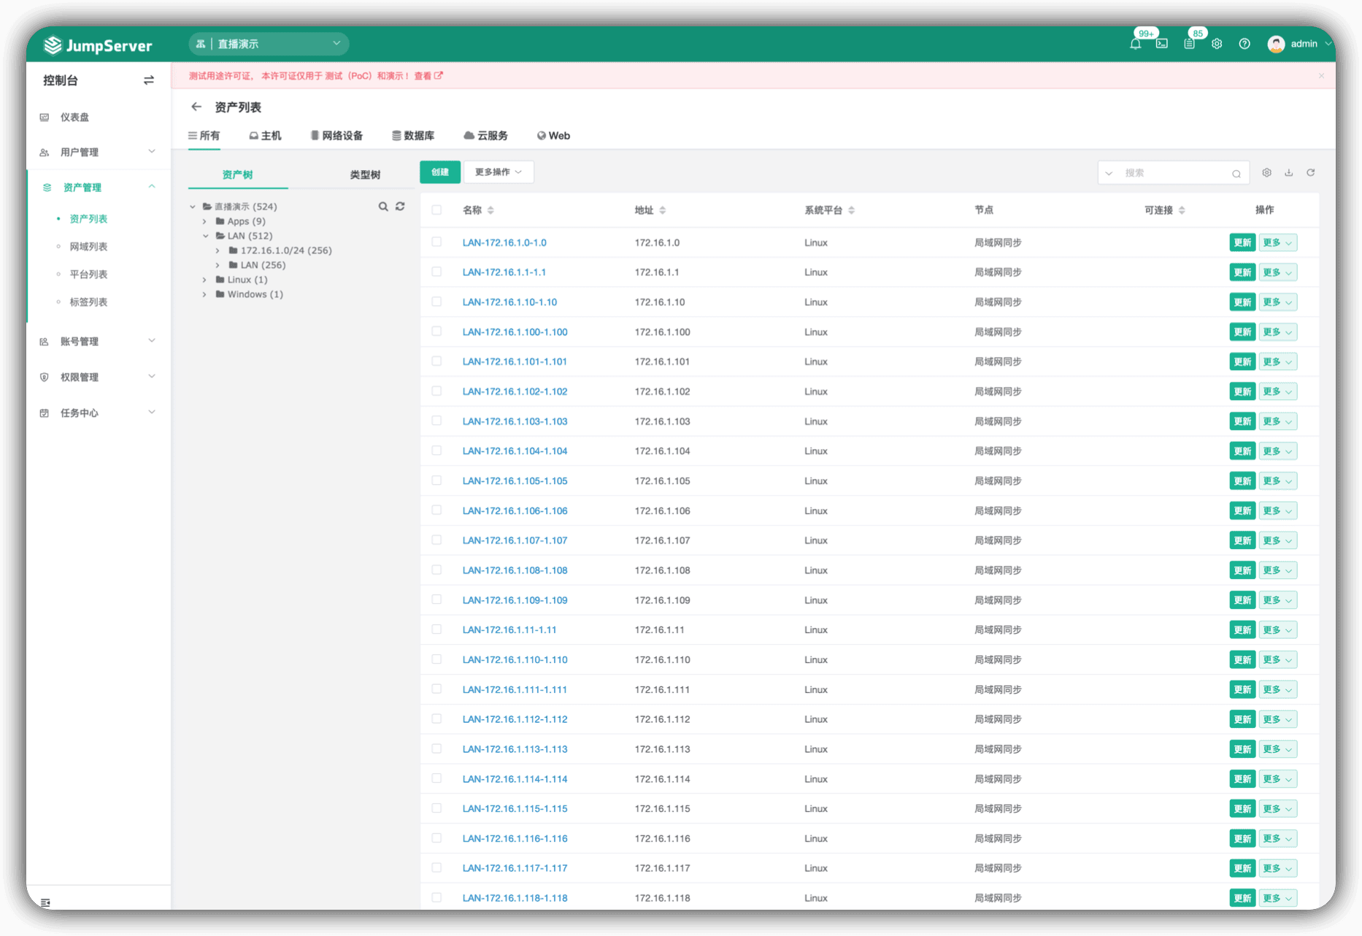Open the 更多操作 dropdown
The image size is (1362, 936).
[499, 172]
